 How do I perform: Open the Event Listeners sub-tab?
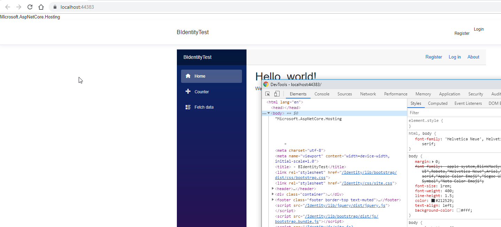(x=468, y=103)
